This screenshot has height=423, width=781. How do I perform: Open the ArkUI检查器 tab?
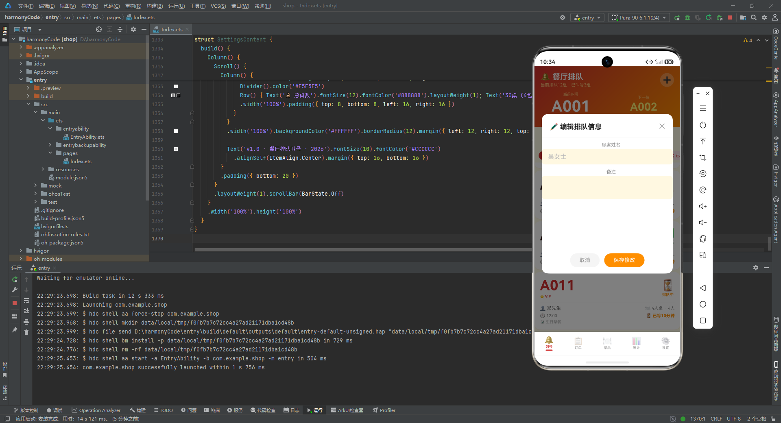[x=347, y=410]
